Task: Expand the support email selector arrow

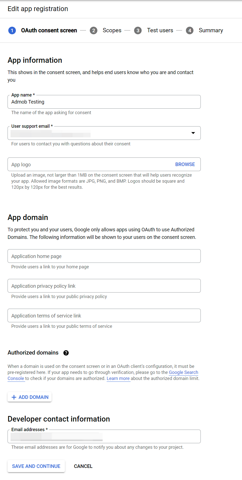Action: pos(193,133)
